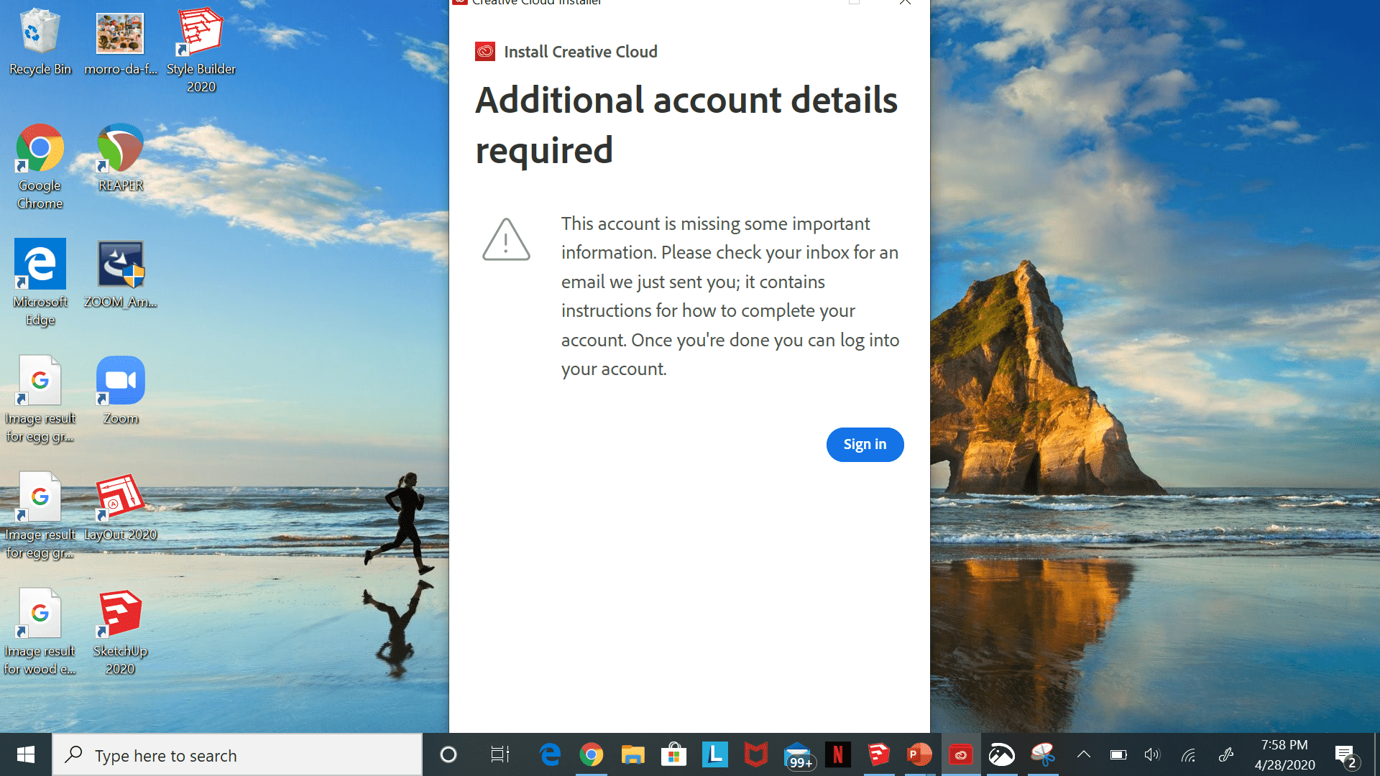The width and height of the screenshot is (1380, 776).
Task: Open Snipping Tool on taskbar
Action: [1043, 755]
